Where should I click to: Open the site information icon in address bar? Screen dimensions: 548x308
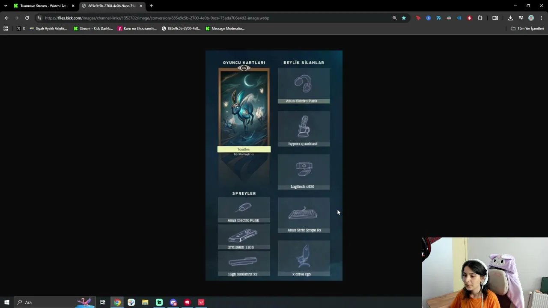pyautogui.click(x=39, y=18)
